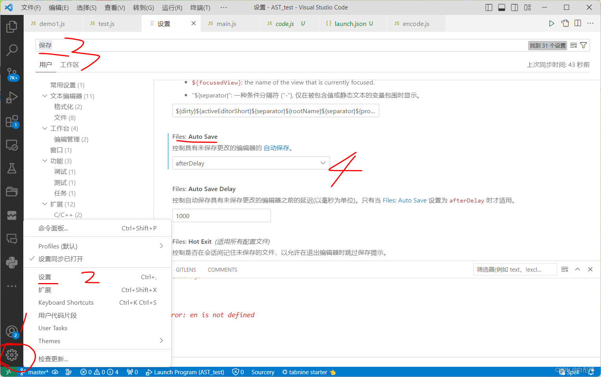Viewport: 601px width, 377px height.
Task: Click the Auto Save Delay 1000 field
Action: [x=221, y=215]
